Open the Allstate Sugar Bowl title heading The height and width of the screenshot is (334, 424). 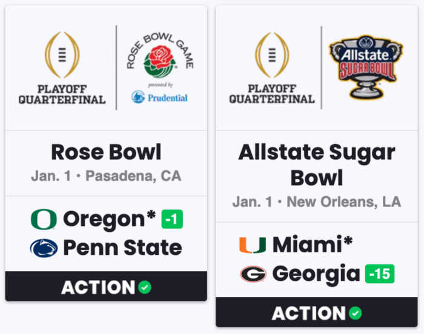pyautogui.click(x=316, y=165)
